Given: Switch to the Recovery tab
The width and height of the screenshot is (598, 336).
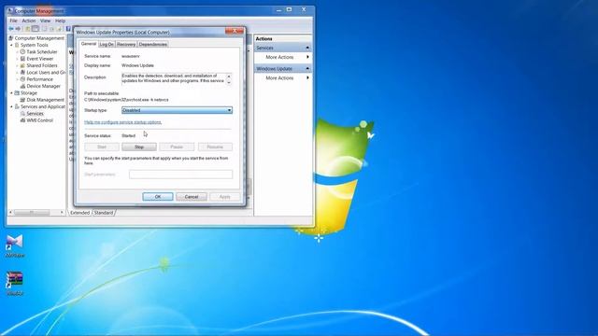Looking at the screenshot, I should coord(126,44).
